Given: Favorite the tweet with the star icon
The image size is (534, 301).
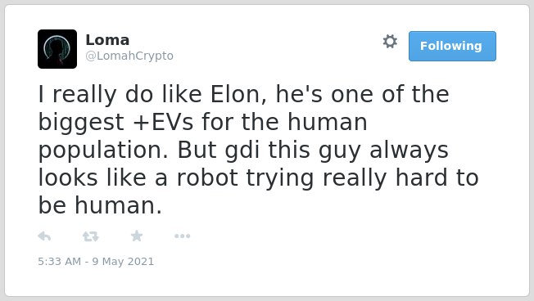Looking at the screenshot, I should (x=137, y=236).
